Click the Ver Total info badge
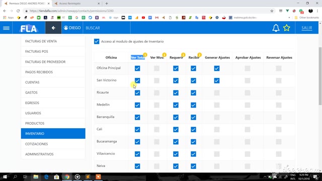Viewport: 322px width, 181px height. pyautogui.click(x=145, y=55)
